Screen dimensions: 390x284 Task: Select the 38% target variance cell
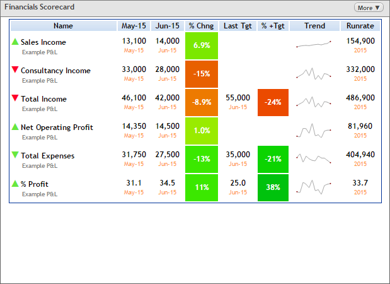pos(273,187)
